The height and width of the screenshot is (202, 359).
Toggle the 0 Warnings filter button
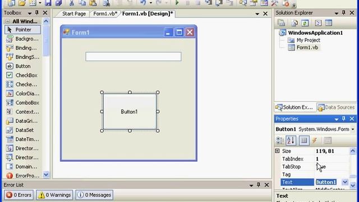[54, 195]
